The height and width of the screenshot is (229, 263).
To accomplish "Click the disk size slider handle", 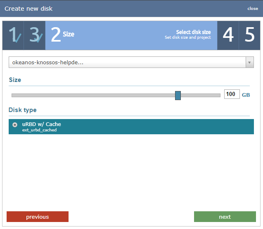I will click(178, 95).
